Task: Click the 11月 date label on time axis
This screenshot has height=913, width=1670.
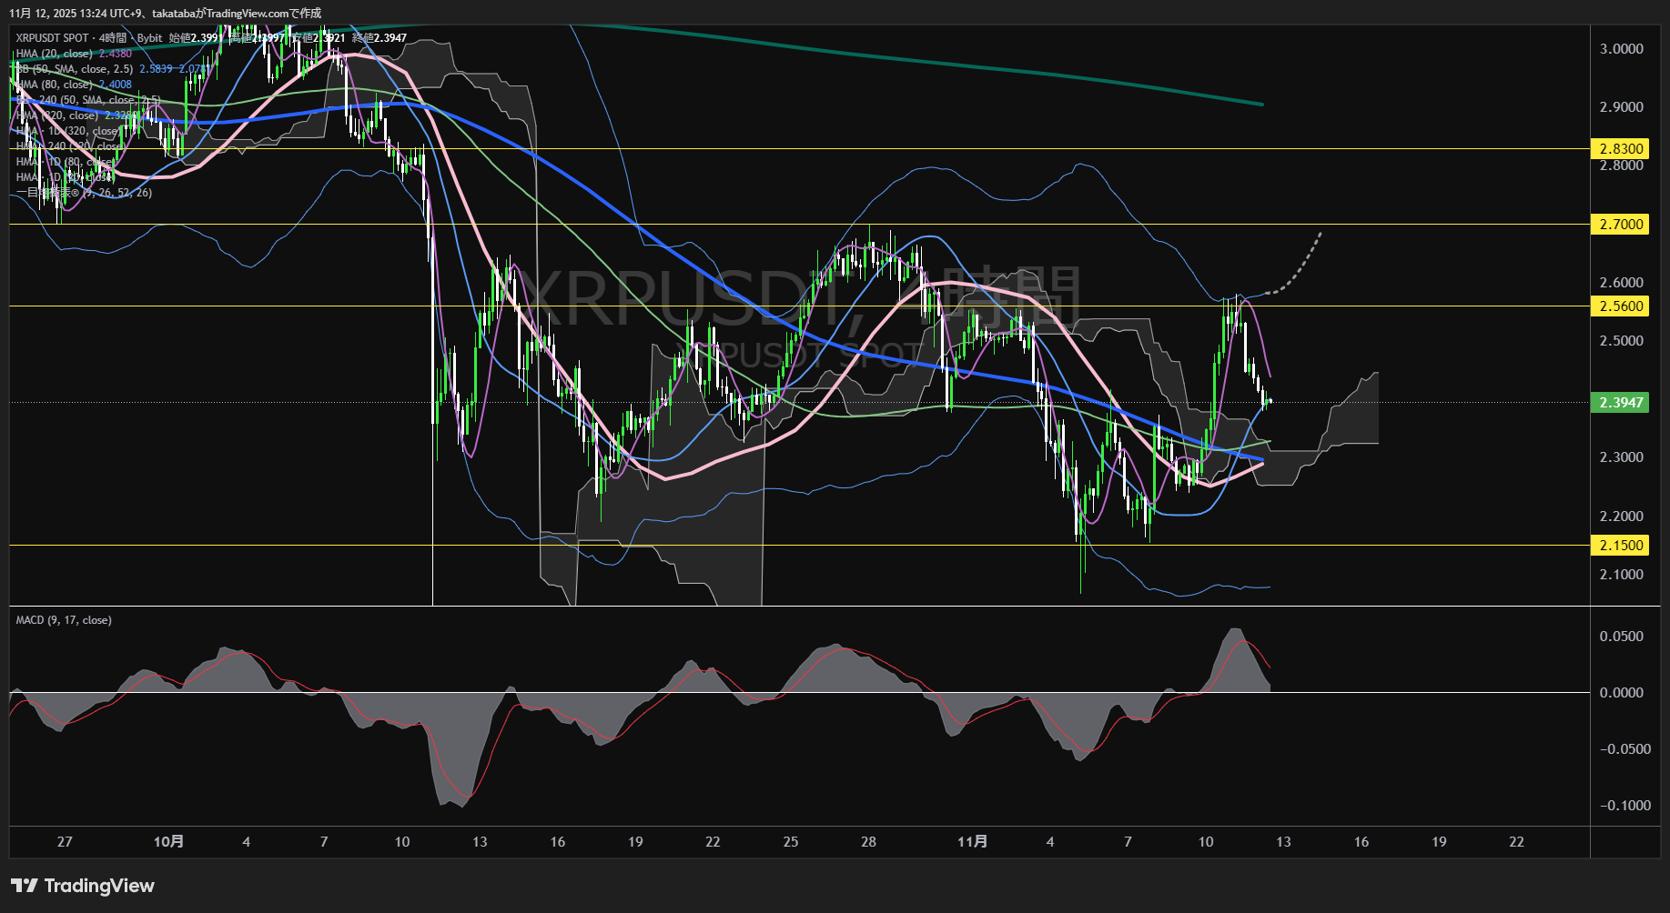Action: pyautogui.click(x=972, y=842)
